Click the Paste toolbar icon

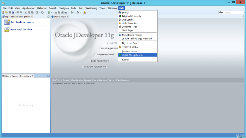tap(32, 12)
